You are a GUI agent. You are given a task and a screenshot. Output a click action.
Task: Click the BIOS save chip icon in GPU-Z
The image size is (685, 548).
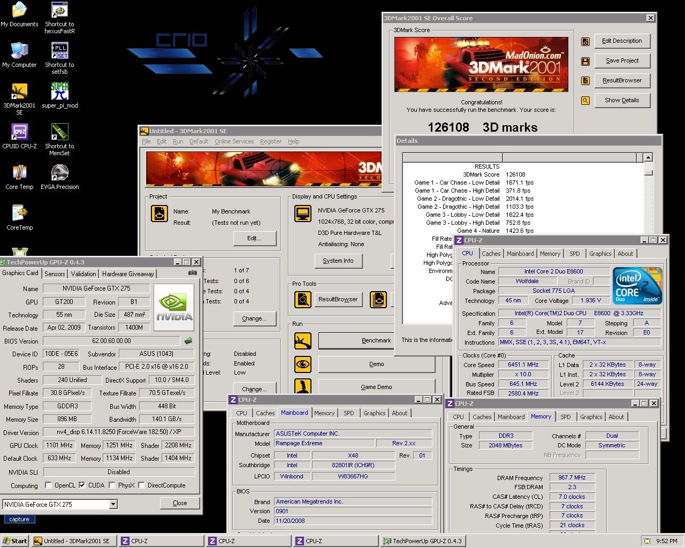point(188,340)
